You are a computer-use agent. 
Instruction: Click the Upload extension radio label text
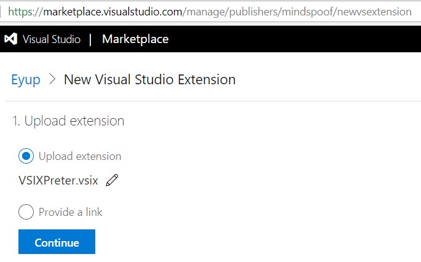[80, 156]
